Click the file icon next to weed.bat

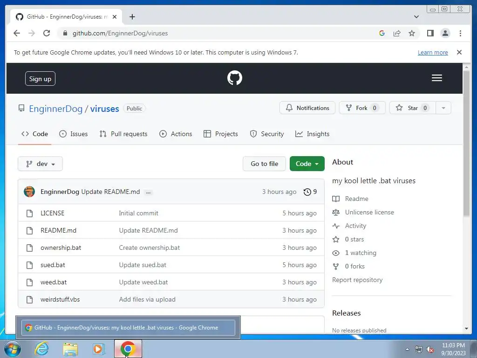tap(29, 282)
